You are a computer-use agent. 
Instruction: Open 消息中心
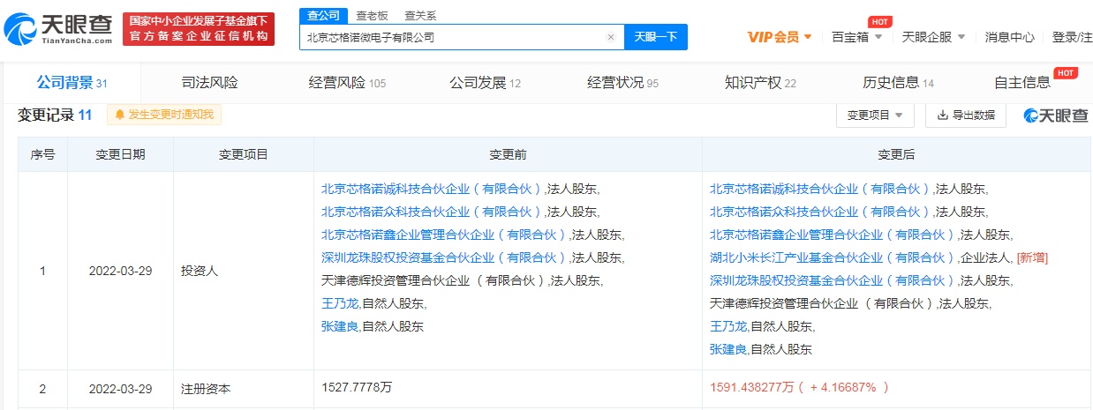tap(1009, 37)
